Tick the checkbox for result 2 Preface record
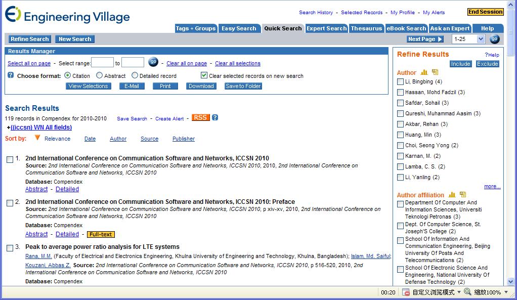The width and height of the screenshot is (517, 300). pos(10,203)
